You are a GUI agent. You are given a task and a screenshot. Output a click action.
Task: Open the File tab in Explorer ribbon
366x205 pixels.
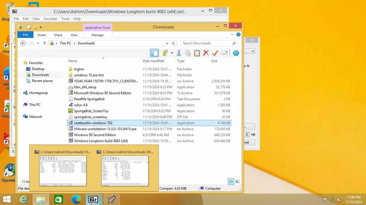(25, 35)
